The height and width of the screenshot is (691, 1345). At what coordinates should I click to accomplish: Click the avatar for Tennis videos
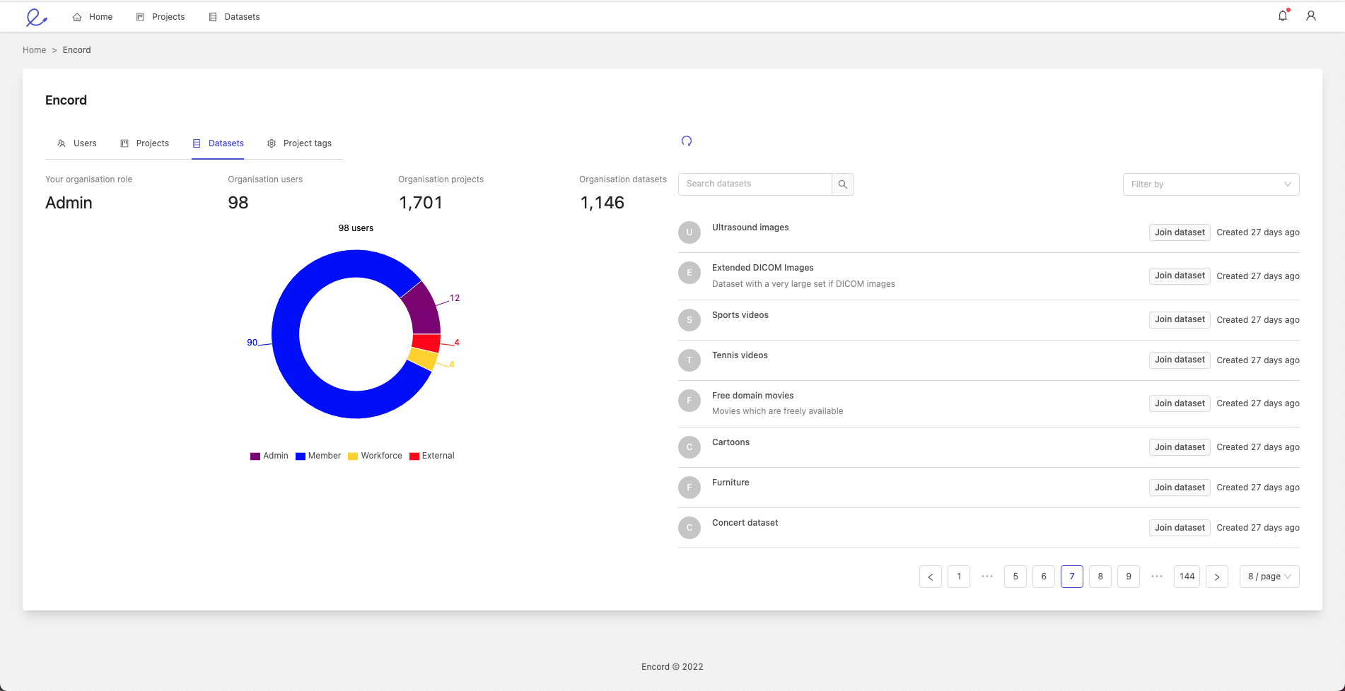(x=689, y=360)
